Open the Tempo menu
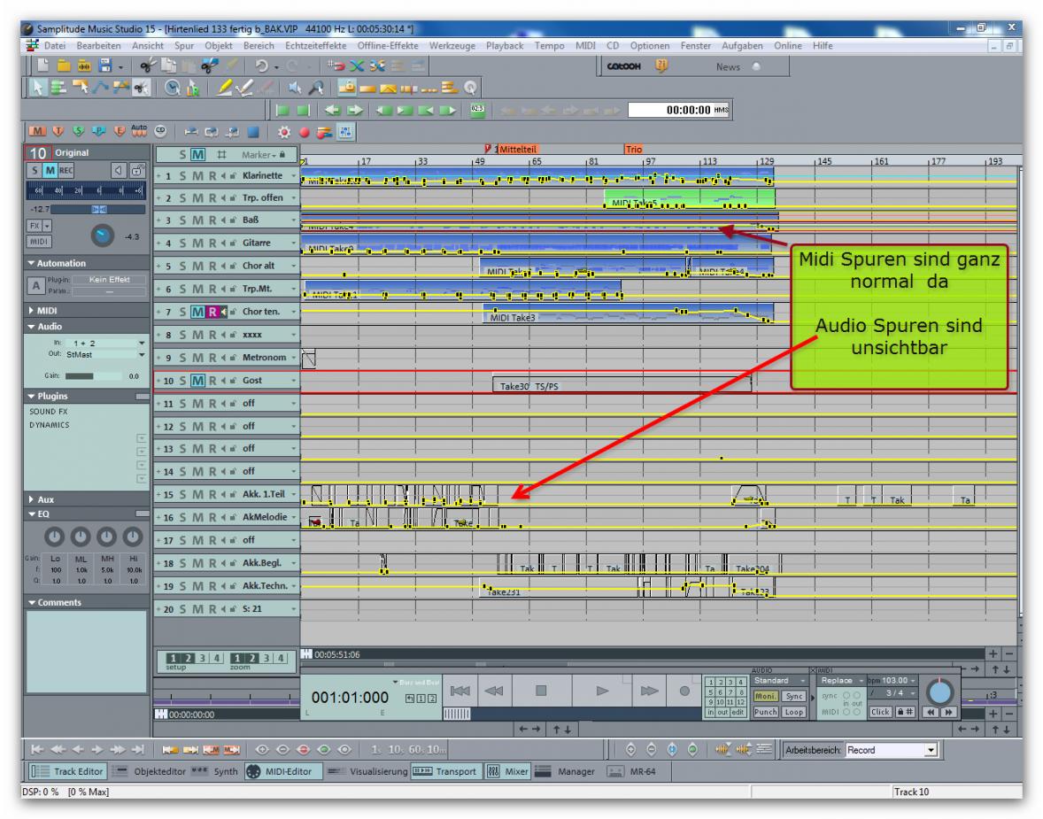The image size is (1043, 819). (549, 46)
